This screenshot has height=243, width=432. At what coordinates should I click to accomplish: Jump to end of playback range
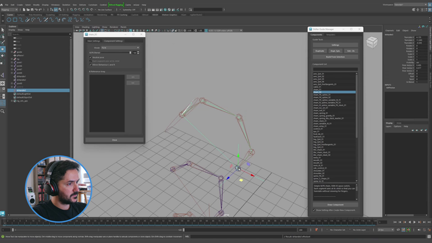pos(429,222)
